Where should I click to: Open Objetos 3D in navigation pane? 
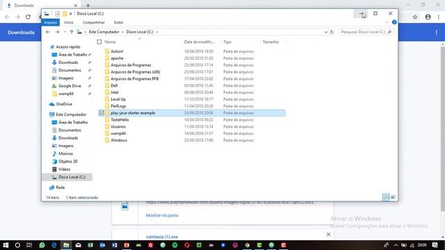coord(68,161)
